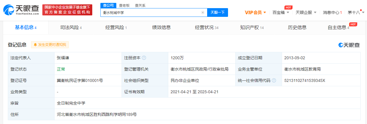Switch to the 基本信息 tab
This screenshot has width=367, height=124.
(x=26, y=28)
